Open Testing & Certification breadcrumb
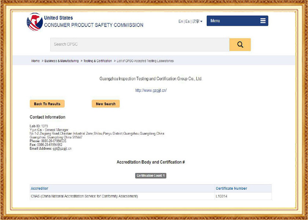Viewport: 308px width, 220px height. click(98, 61)
